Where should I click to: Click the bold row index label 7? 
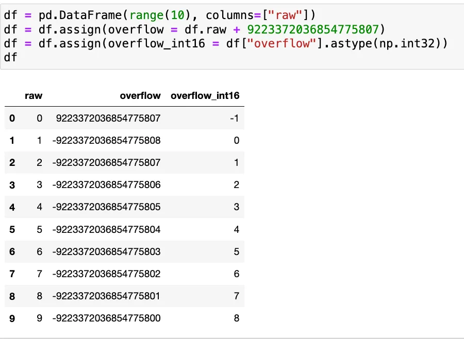click(12, 274)
